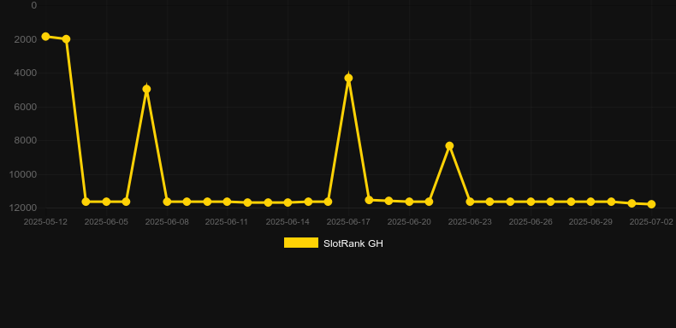This screenshot has height=328, width=676.
Task: Select the data point above 2025-06-26
Action: click(531, 202)
